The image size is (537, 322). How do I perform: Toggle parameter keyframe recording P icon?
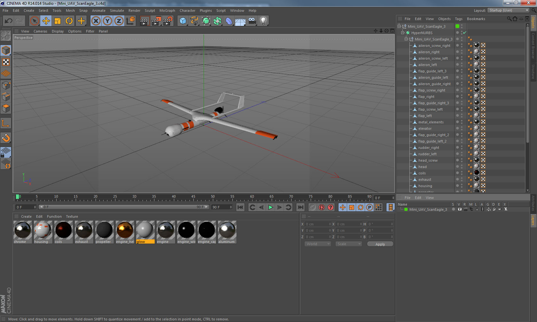[x=370, y=207]
